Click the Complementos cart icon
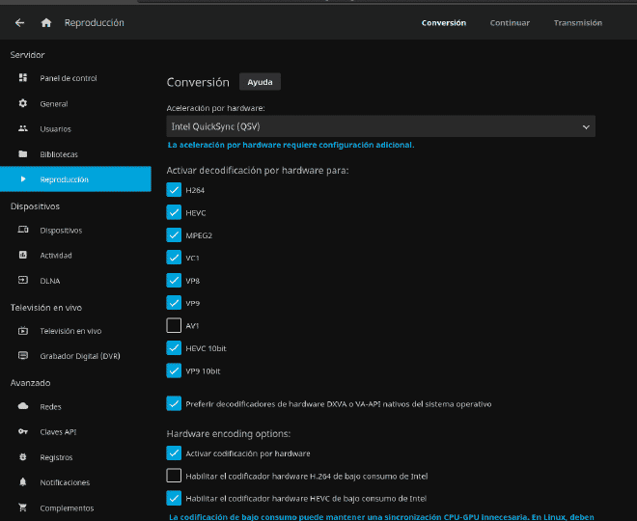This screenshot has width=637, height=521. pos(23,507)
